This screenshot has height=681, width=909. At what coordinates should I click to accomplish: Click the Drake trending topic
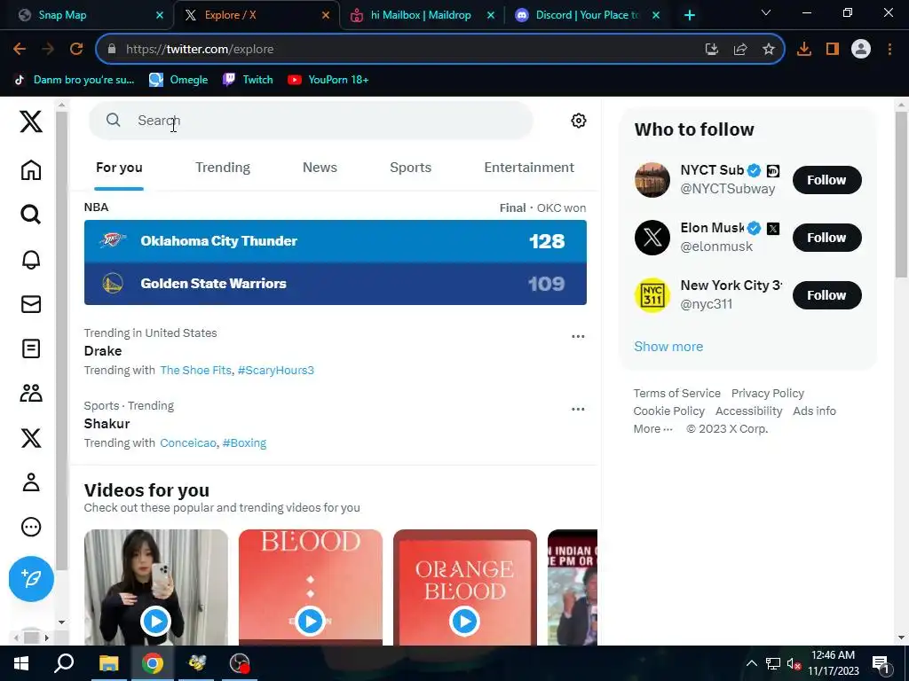[x=103, y=351]
